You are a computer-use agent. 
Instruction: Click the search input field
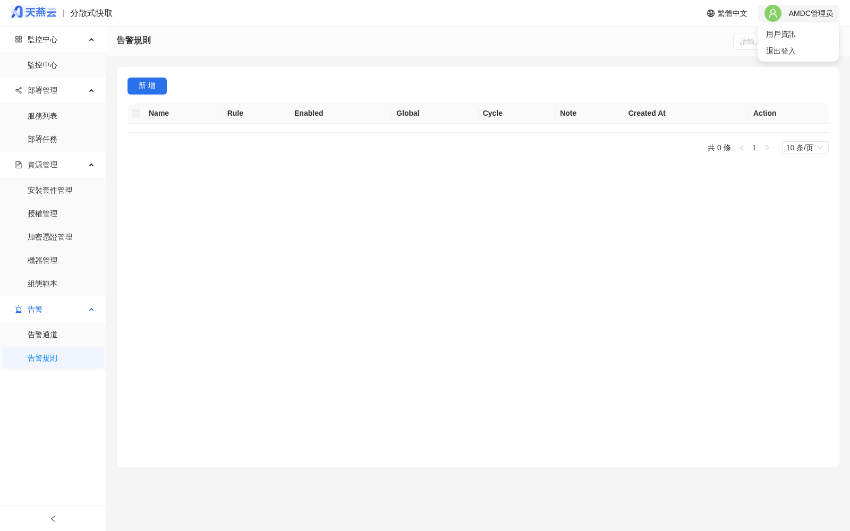coord(746,41)
